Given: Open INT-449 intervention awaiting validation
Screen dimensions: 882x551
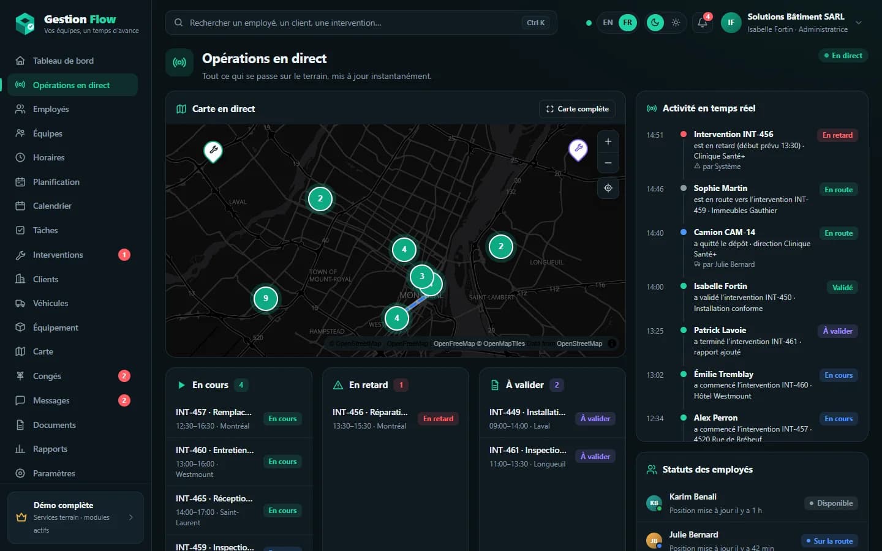Looking at the screenshot, I should pos(552,419).
